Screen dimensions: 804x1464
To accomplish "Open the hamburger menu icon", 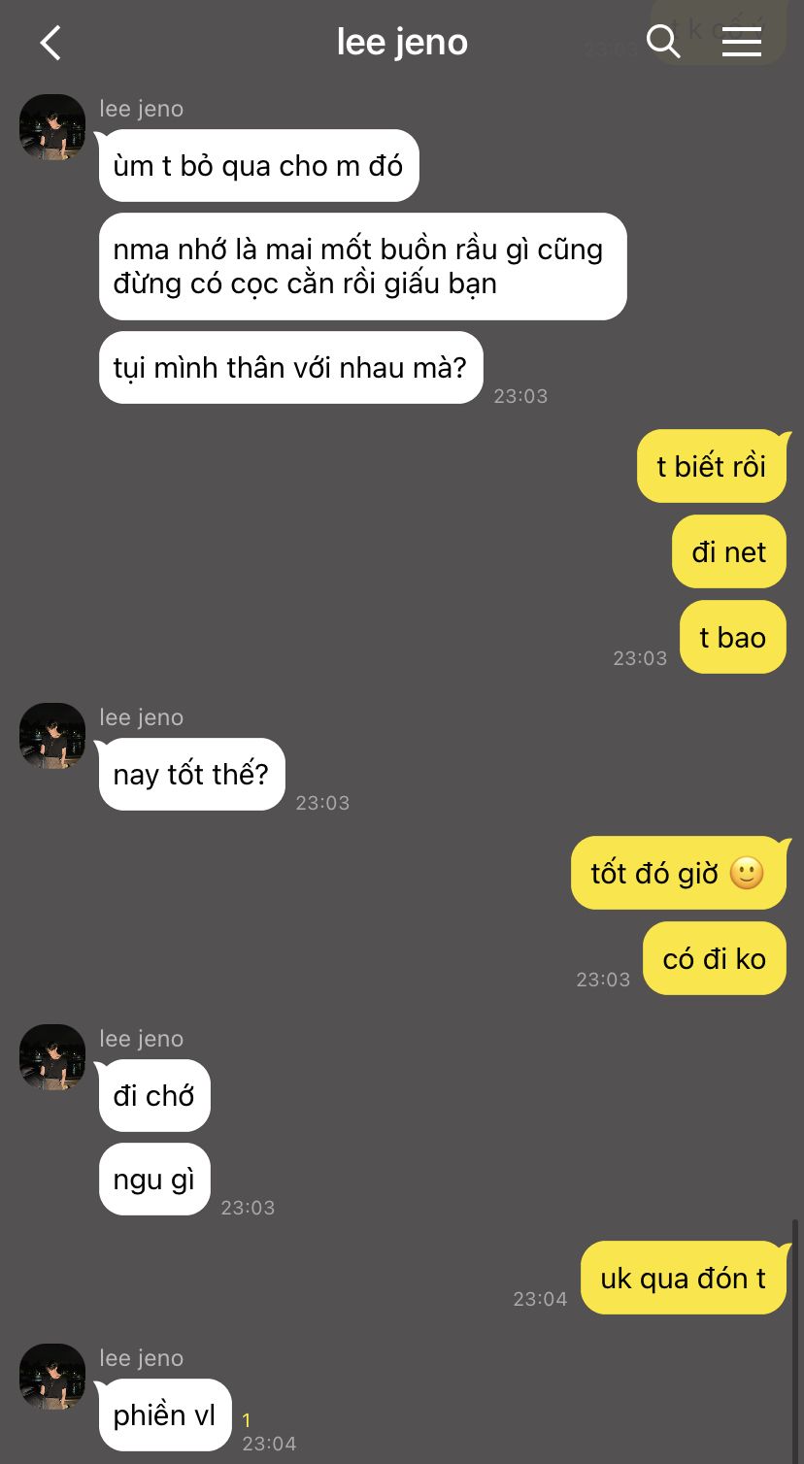I will (x=742, y=42).
